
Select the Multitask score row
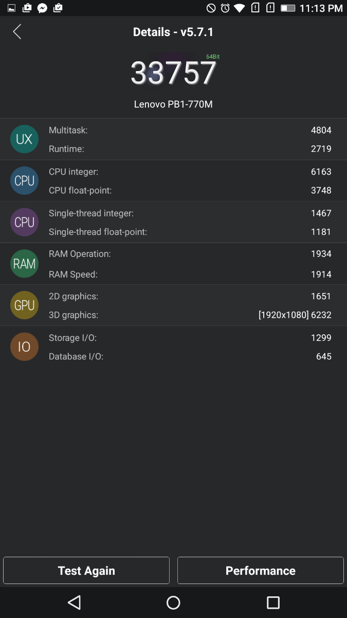coord(190,130)
